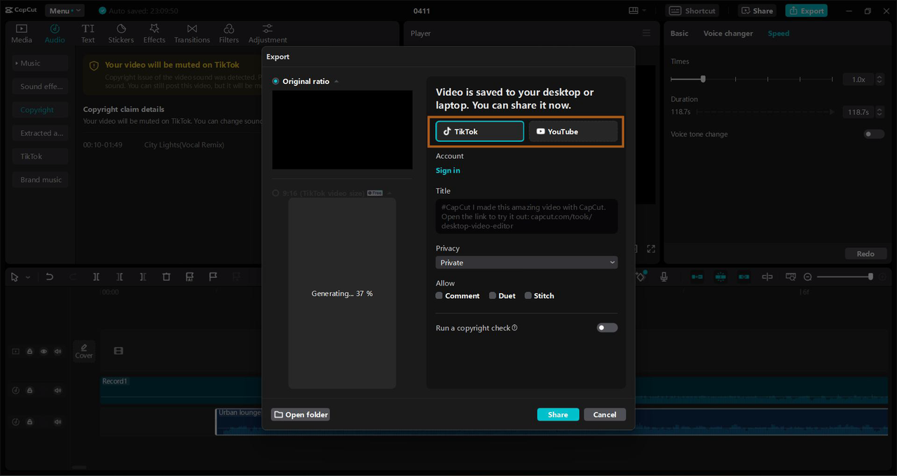This screenshot has height=476, width=897.
Task: Open the Filters tab
Action: tap(228, 34)
